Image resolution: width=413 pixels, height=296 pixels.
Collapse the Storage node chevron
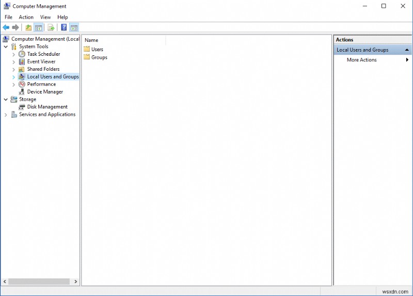pos(6,99)
